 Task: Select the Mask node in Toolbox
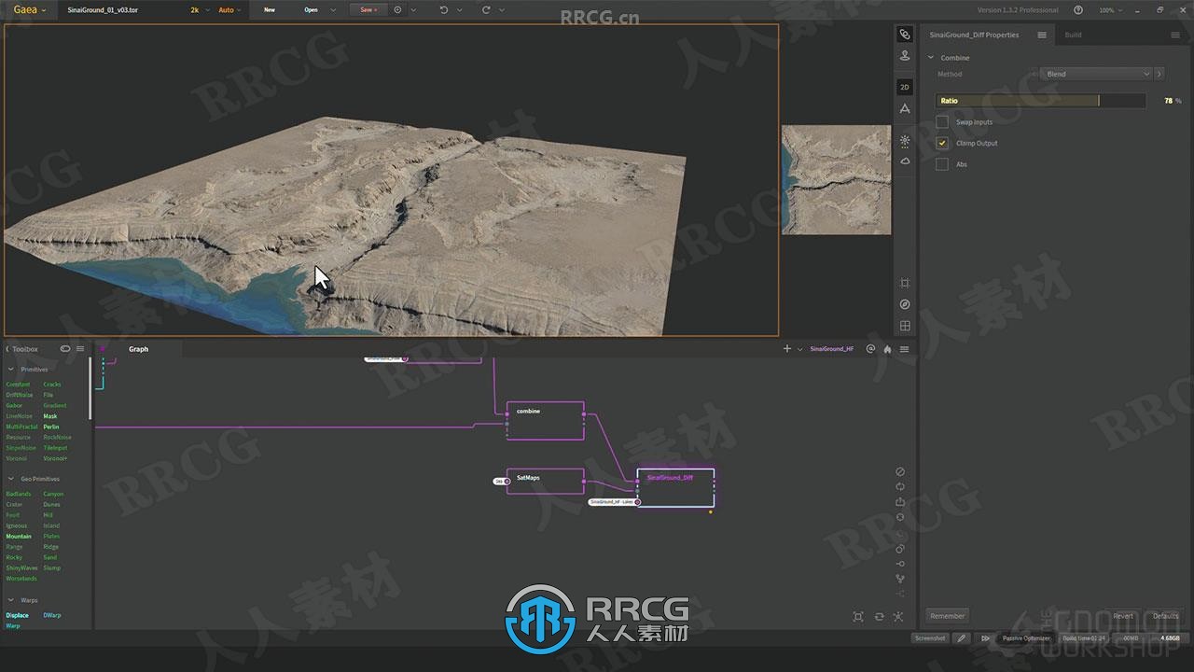(50, 416)
